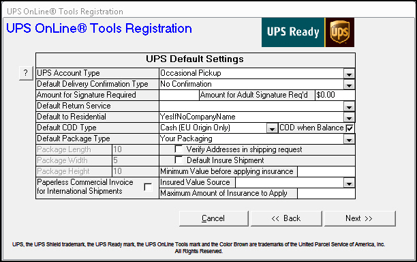Check Default Insure Shipment box
The image size is (417, 262).
coord(179,160)
